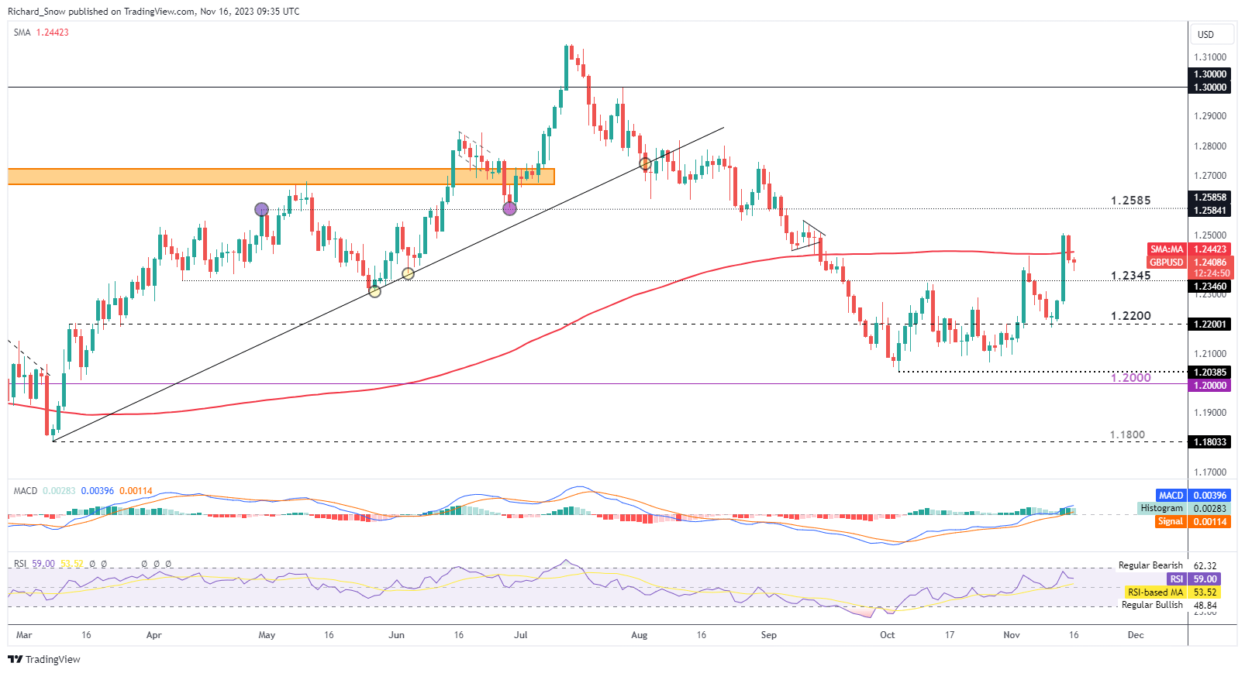Image resolution: width=1245 pixels, height=673 pixels.
Task: Click the Regular Bearish 62.32 label
Action: (x=1167, y=566)
